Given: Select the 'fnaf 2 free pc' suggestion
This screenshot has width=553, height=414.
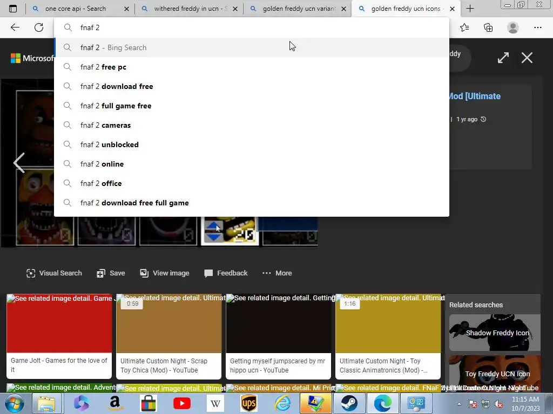Looking at the screenshot, I should click(x=252, y=67).
